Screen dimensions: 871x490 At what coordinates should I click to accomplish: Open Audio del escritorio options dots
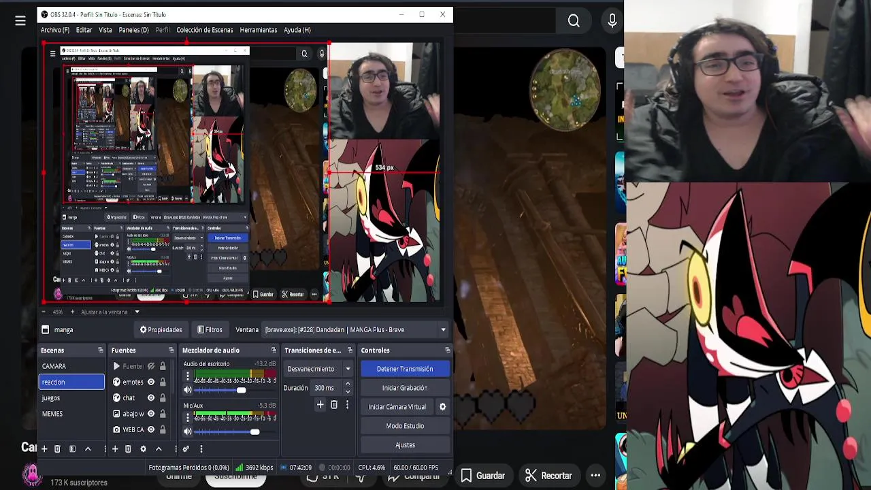pos(188,376)
